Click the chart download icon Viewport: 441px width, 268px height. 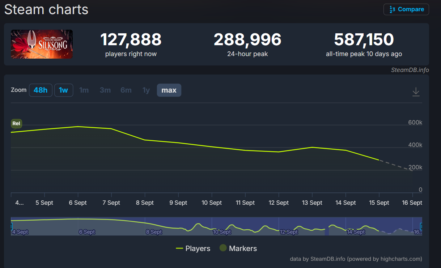[x=416, y=92]
